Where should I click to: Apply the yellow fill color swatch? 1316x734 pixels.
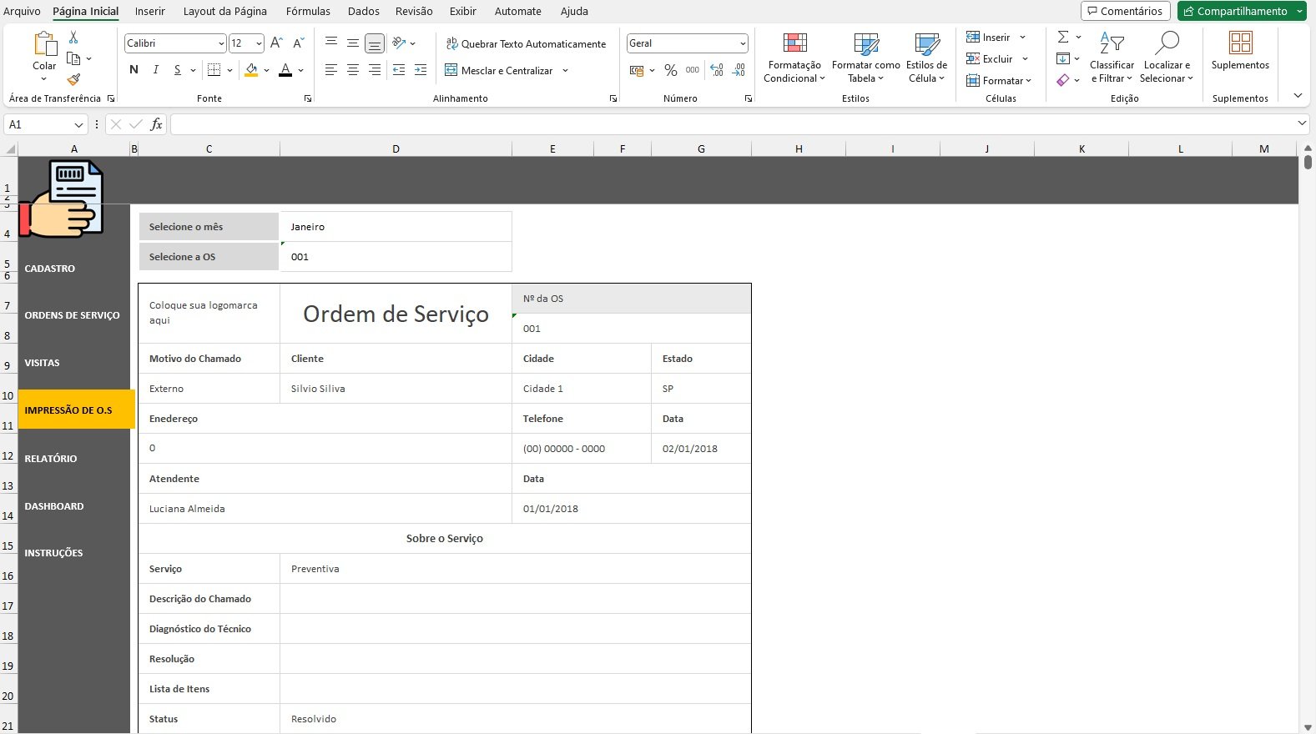(251, 71)
